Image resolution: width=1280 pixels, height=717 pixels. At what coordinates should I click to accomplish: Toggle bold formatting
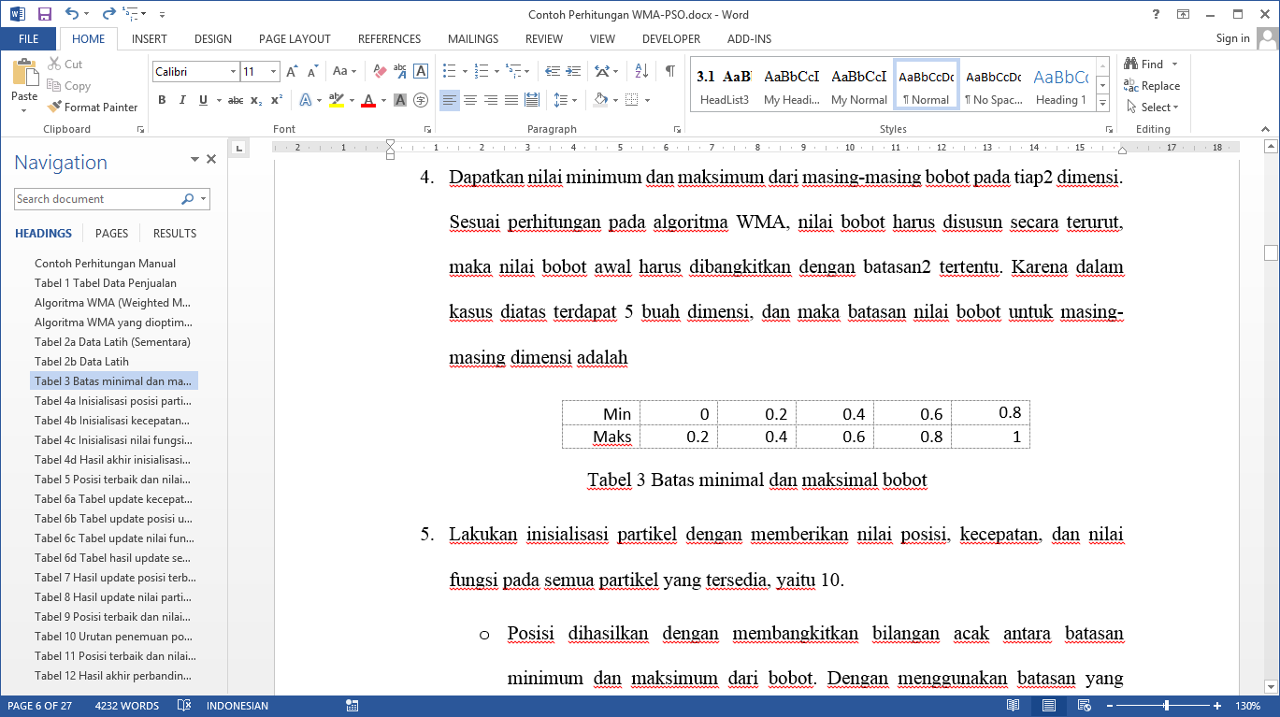pyautogui.click(x=162, y=100)
